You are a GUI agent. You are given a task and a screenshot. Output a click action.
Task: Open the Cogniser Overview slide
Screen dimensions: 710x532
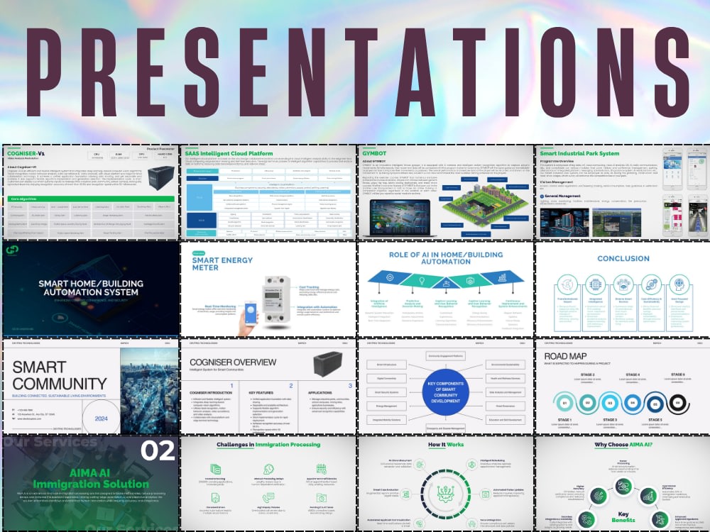pos(268,387)
